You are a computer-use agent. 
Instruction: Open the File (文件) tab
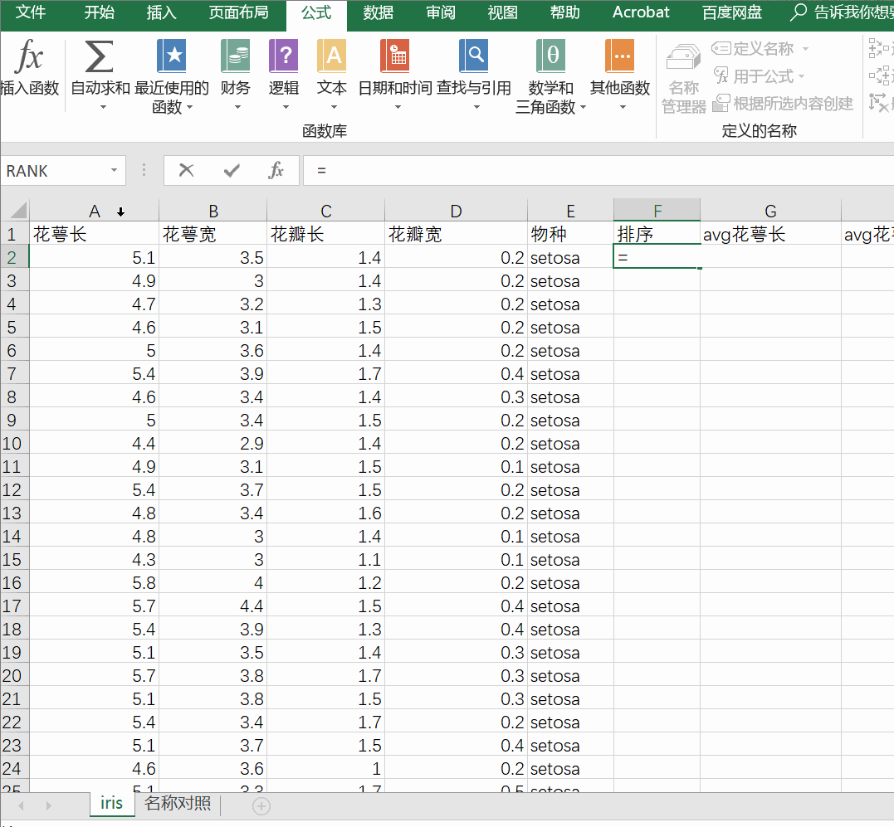point(31,12)
